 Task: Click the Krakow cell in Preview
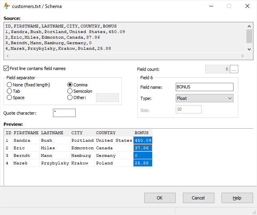pyautogui.click(x=82, y=163)
